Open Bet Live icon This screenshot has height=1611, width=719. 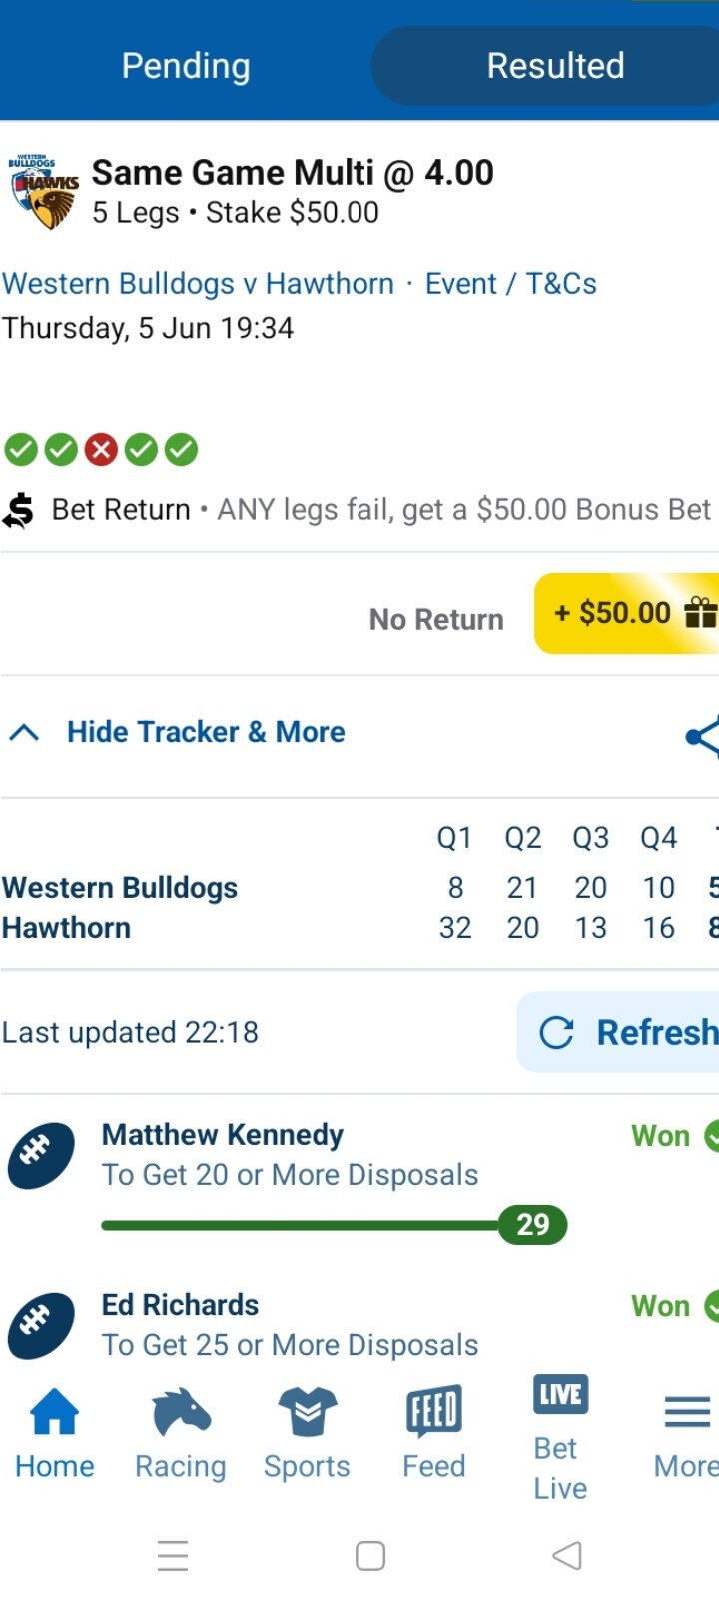560,1395
